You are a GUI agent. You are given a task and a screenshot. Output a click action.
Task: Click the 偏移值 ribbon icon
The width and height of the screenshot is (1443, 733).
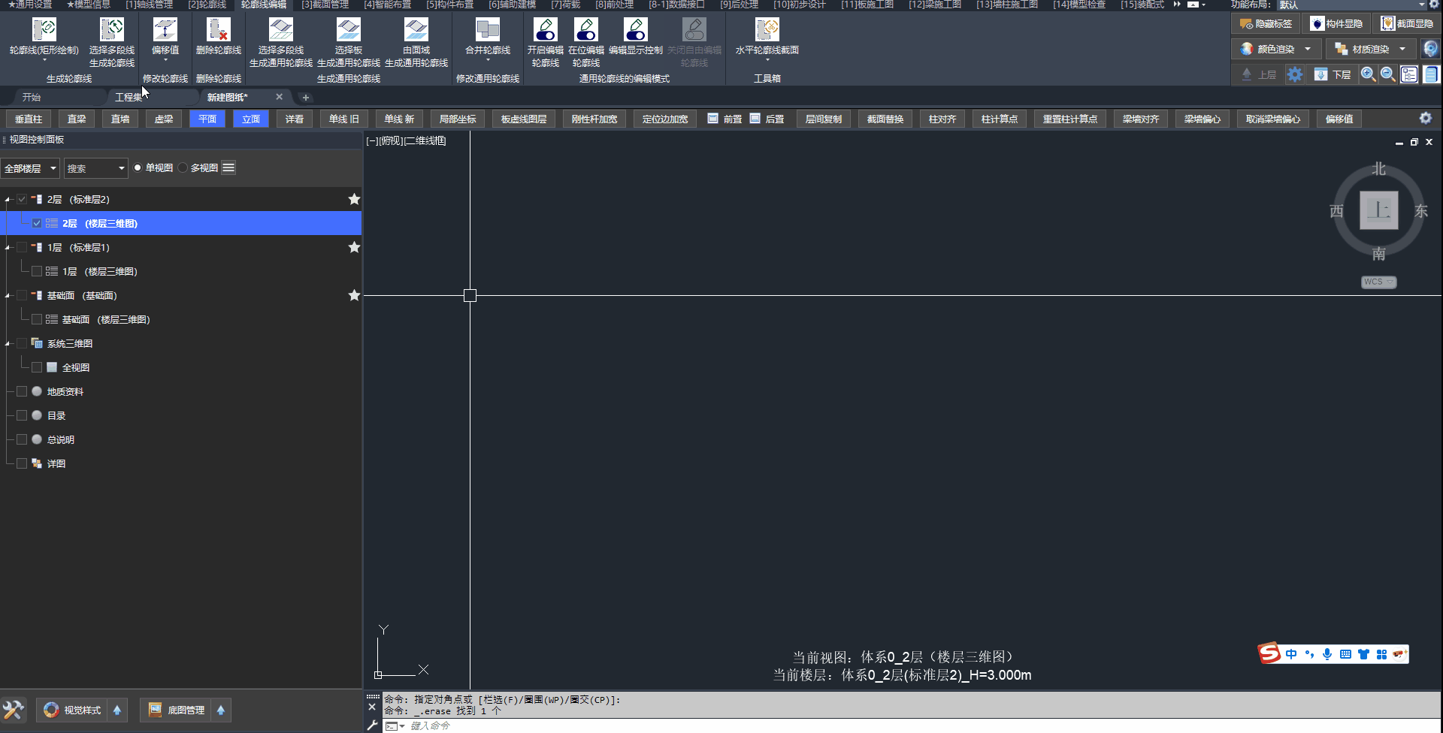[165, 30]
